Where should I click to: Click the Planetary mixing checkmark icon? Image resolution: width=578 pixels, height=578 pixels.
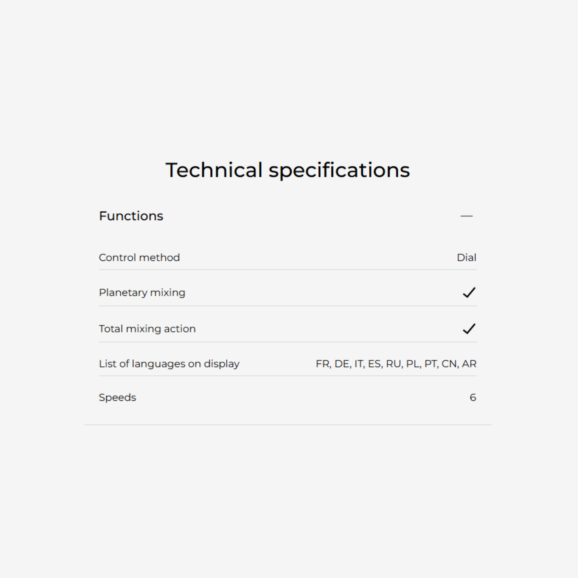coord(469,293)
